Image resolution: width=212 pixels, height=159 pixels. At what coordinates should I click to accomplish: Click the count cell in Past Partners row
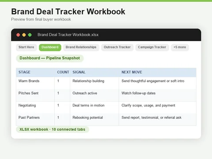coord(62,119)
